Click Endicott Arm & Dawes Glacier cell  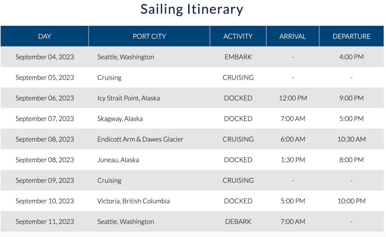coord(140,139)
